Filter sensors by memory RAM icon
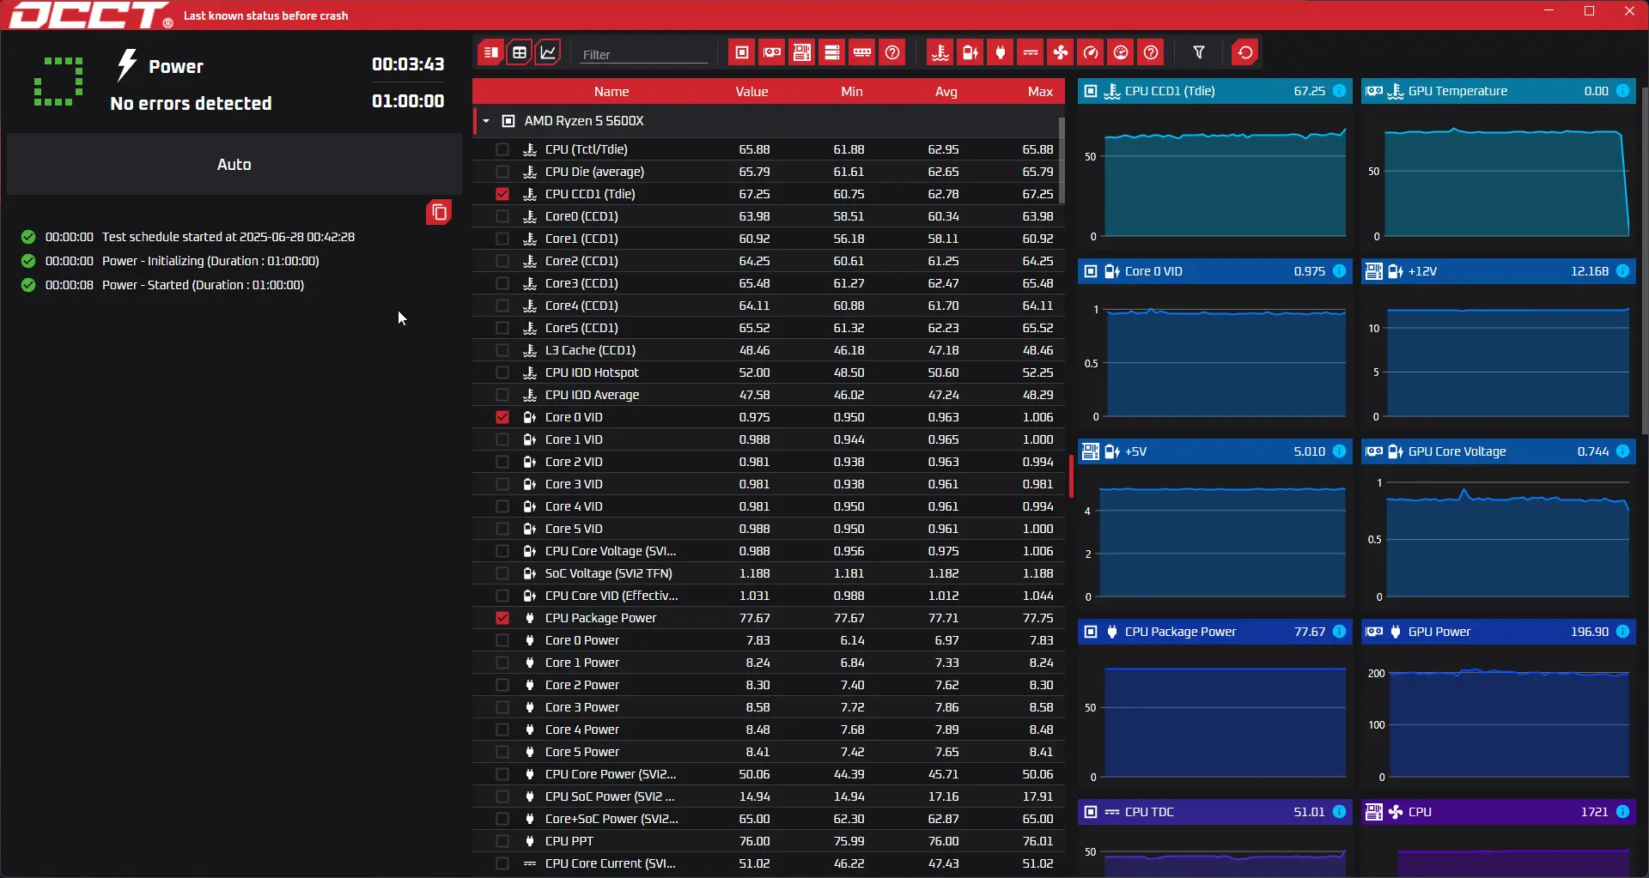Image resolution: width=1649 pixels, height=878 pixels. [862, 53]
